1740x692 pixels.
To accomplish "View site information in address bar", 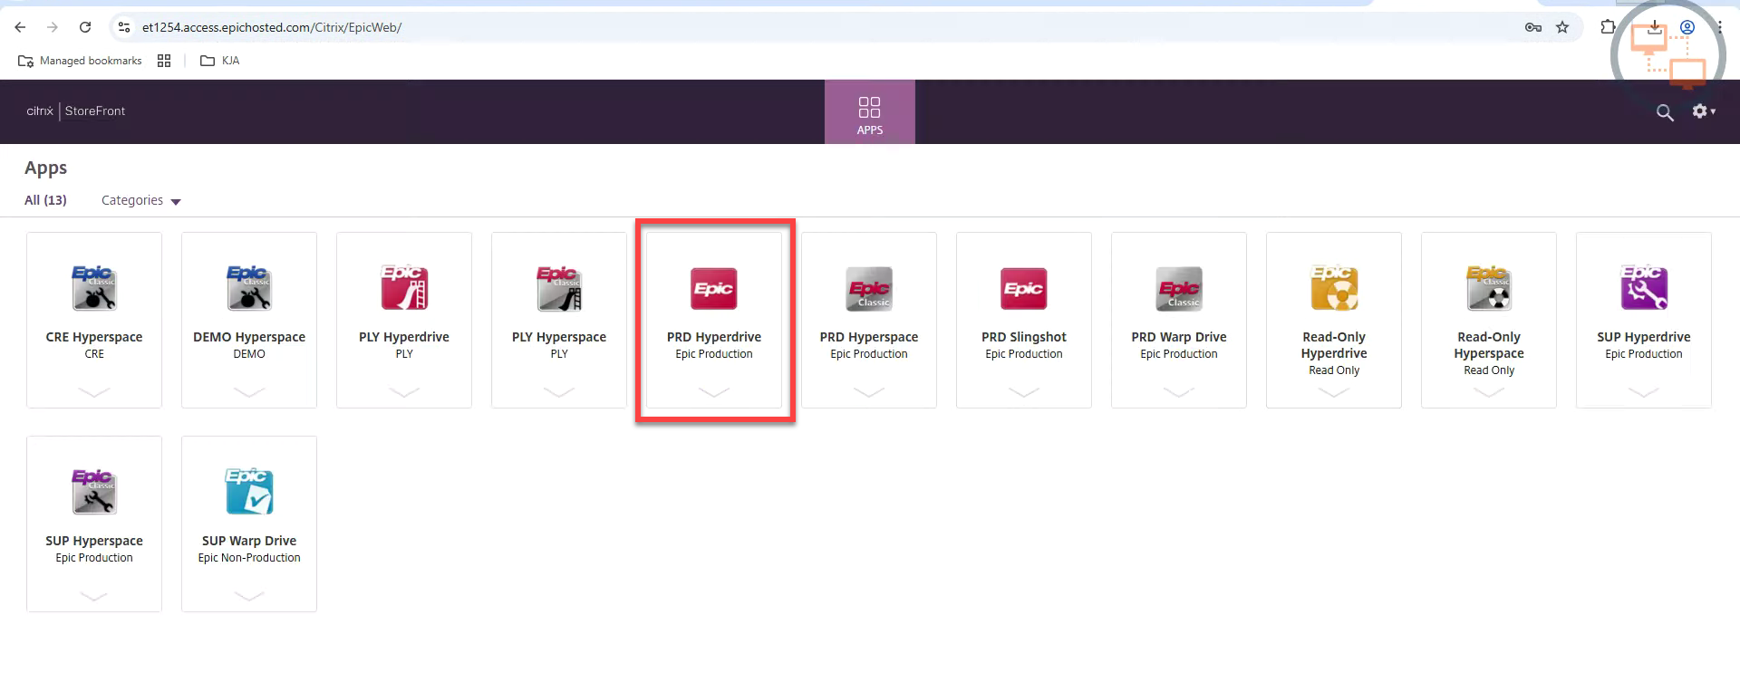I will click(x=124, y=27).
